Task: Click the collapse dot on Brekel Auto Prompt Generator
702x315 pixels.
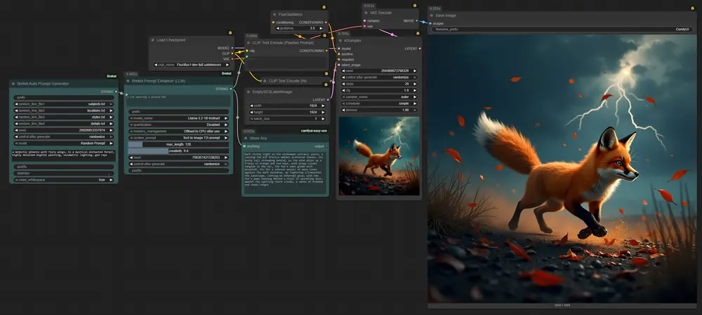Action: click(13, 83)
